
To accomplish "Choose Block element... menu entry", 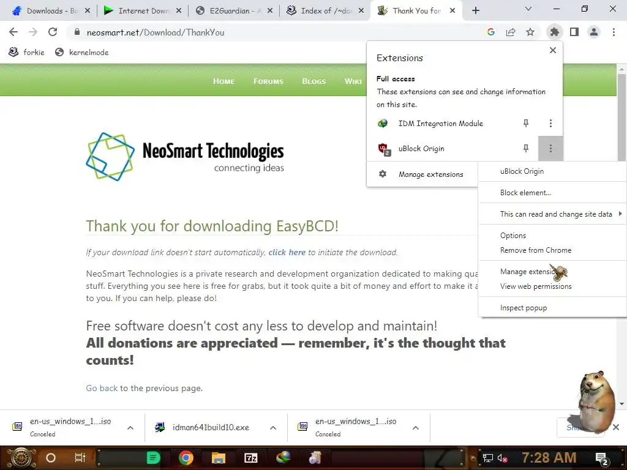I will coord(552,193).
